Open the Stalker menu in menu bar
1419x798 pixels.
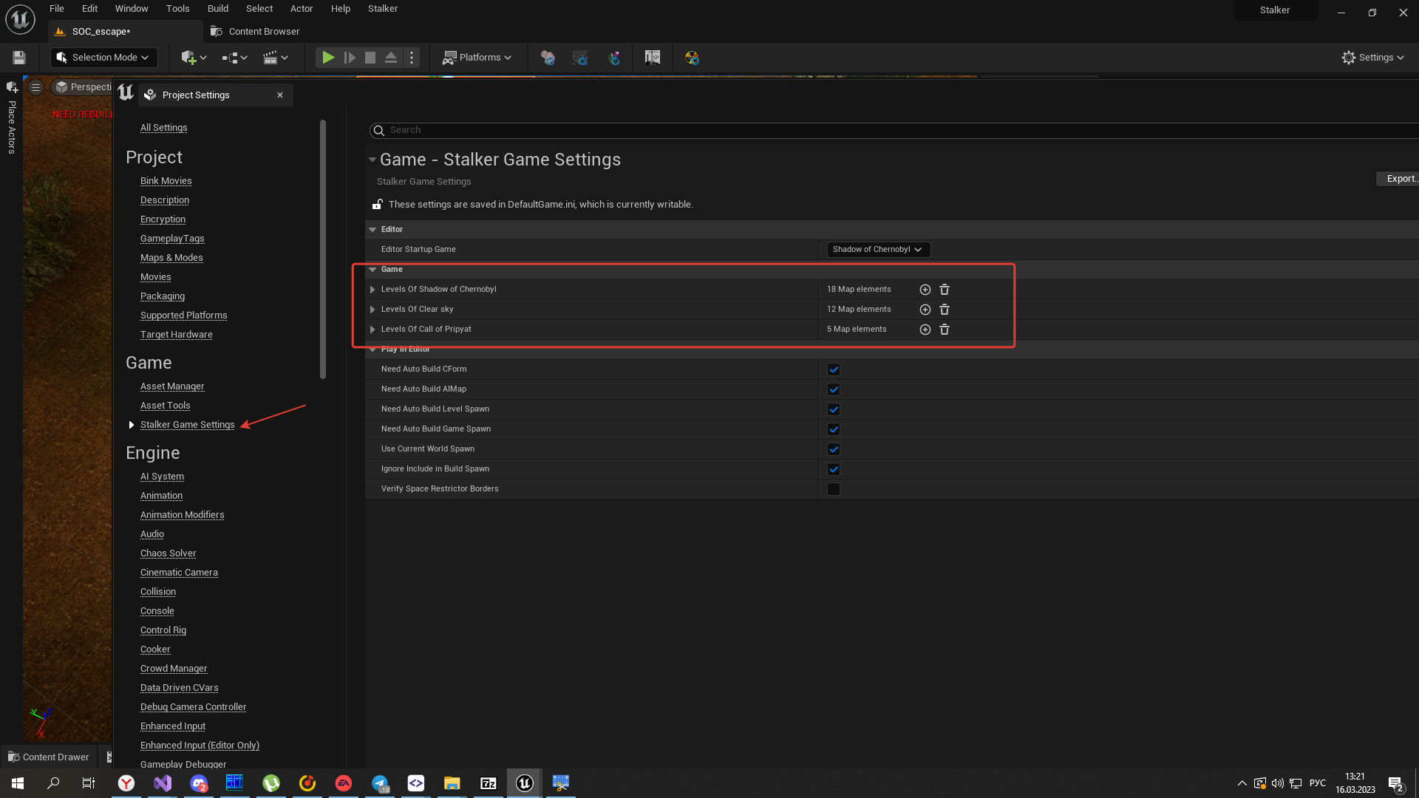383,9
